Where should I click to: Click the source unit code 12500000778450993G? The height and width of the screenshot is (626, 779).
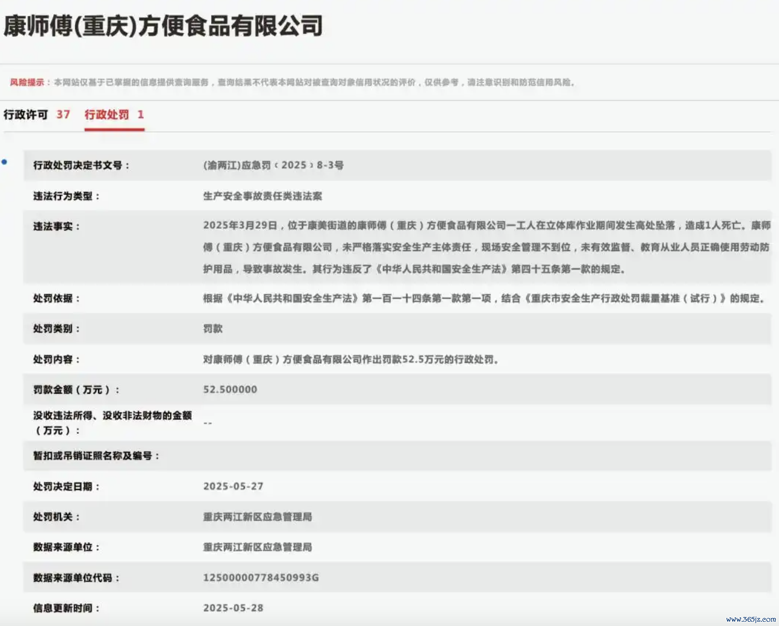[x=261, y=577]
